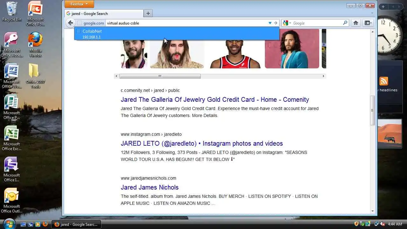Launch Windows Media Player from quick launch

[x=38, y=224]
